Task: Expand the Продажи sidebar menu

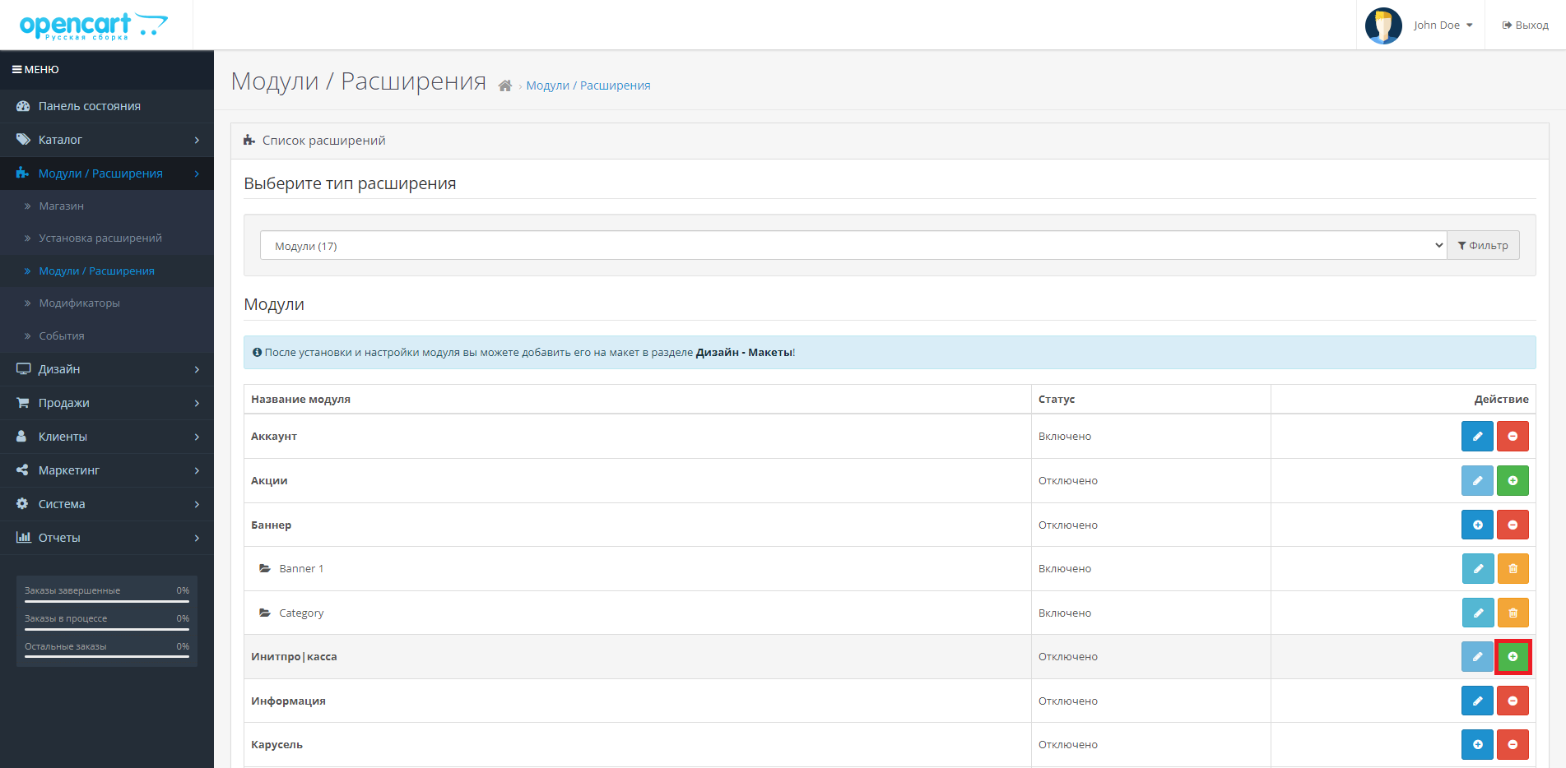Action: pos(107,403)
